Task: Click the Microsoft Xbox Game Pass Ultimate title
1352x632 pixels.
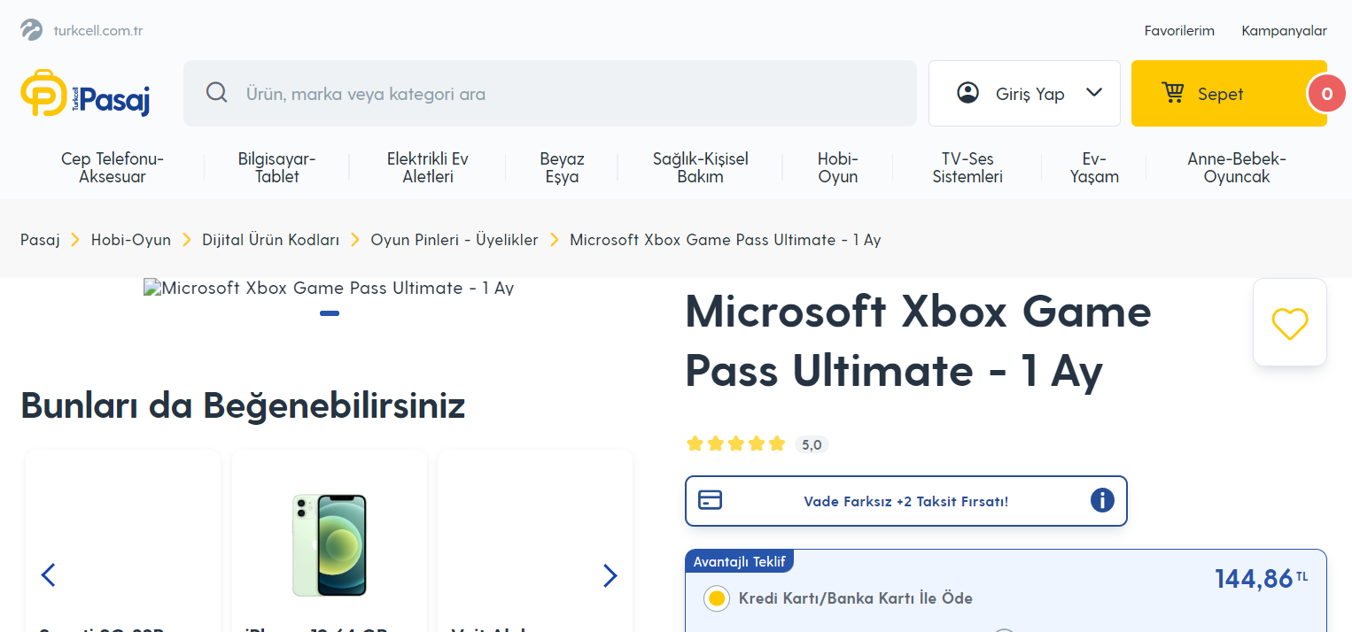Action: tap(918, 341)
